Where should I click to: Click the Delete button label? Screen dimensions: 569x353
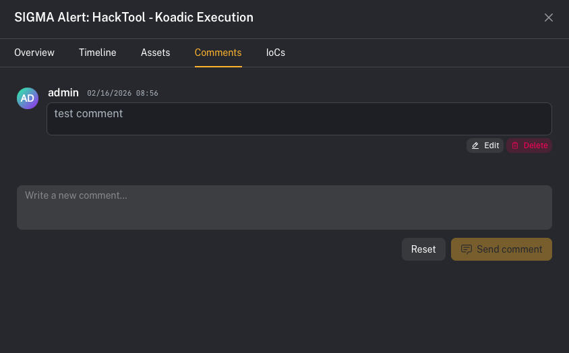[x=536, y=146]
